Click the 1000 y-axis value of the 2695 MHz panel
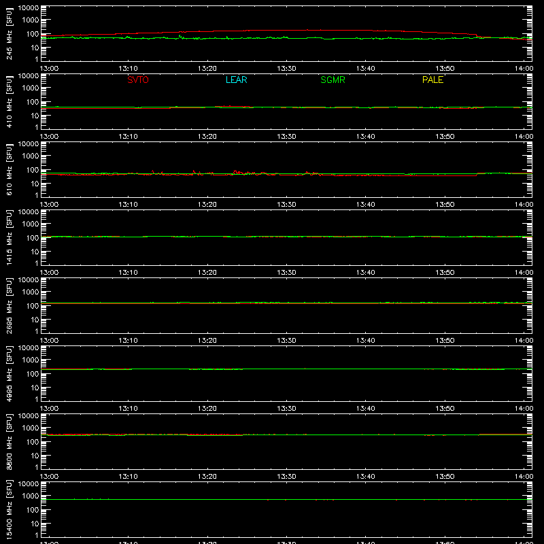This screenshot has width=544, height=544. pyautogui.click(x=31, y=292)
